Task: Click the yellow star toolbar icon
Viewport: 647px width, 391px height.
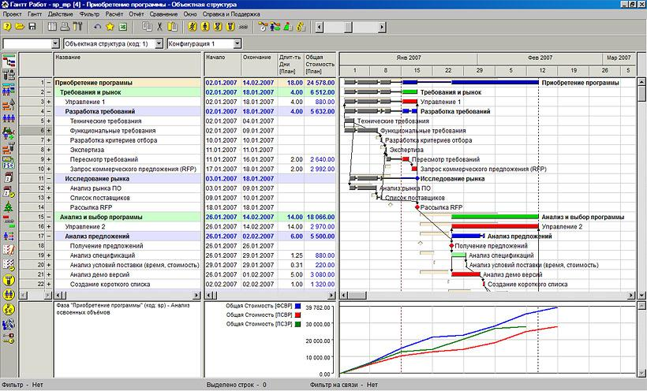Action: [110, 27]
